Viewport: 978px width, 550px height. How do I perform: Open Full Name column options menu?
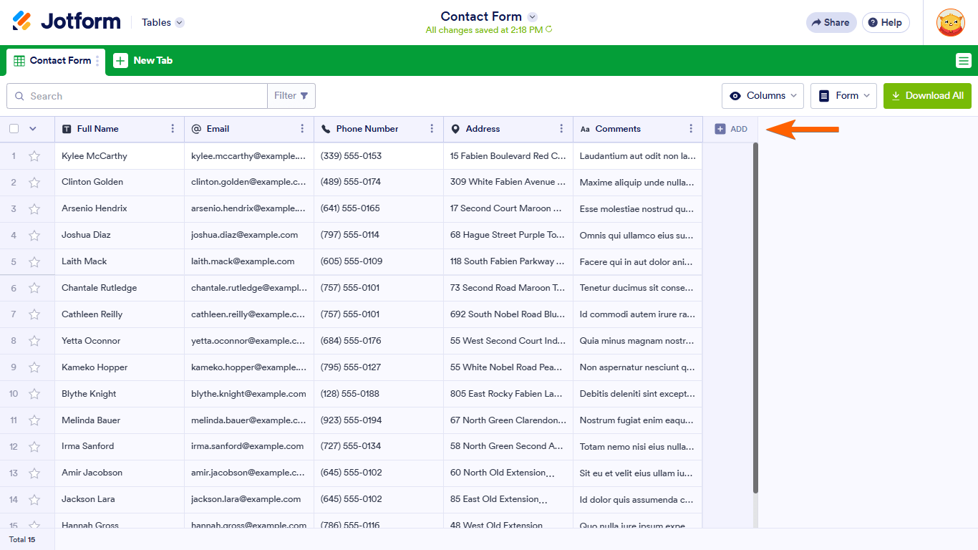(173, 129)
